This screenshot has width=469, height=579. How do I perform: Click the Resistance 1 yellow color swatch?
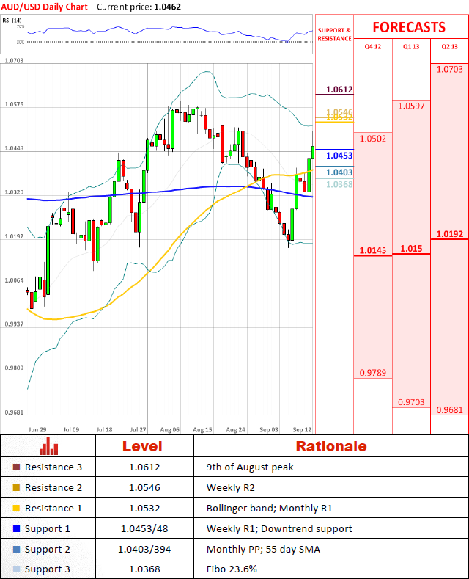(x=16, y=508)
